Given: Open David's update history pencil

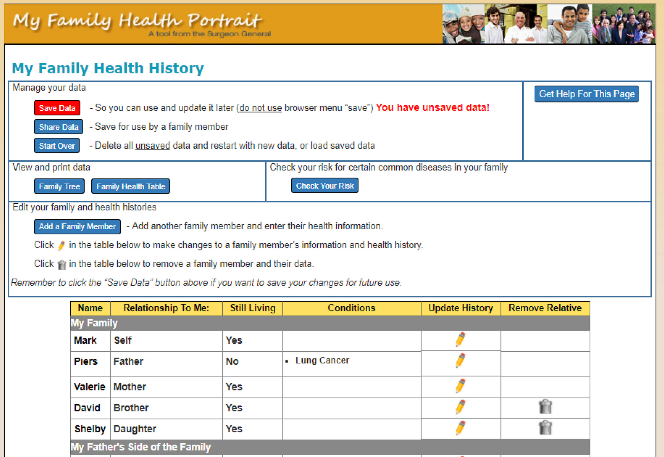Looking at the screenshot, I should [460, 407].
